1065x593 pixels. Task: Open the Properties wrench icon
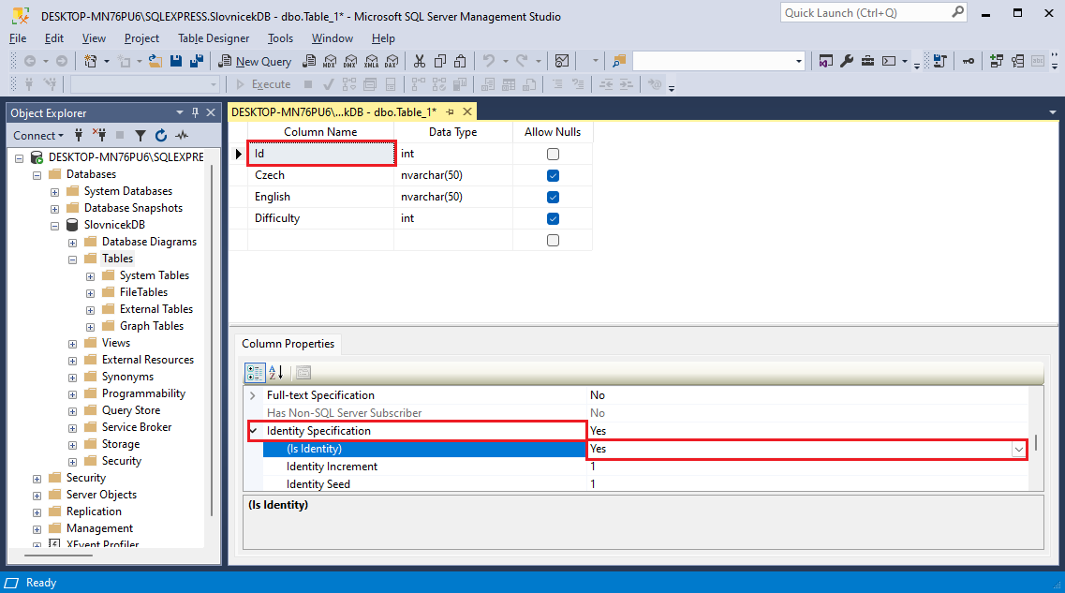click(847, 61)
